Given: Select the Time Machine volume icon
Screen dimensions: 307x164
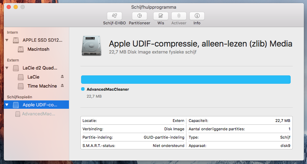Looking at the screenshot, I should [21, 86].
